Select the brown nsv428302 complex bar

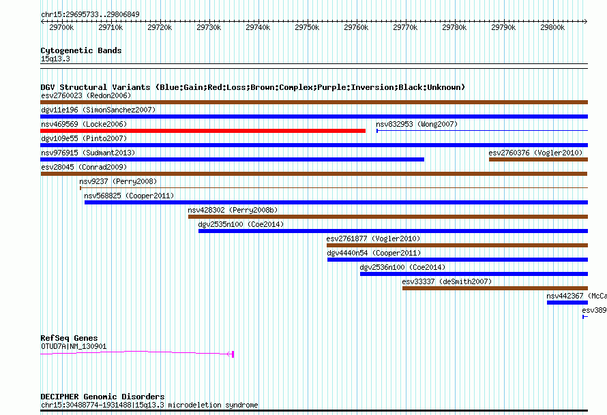click(388, 217)
